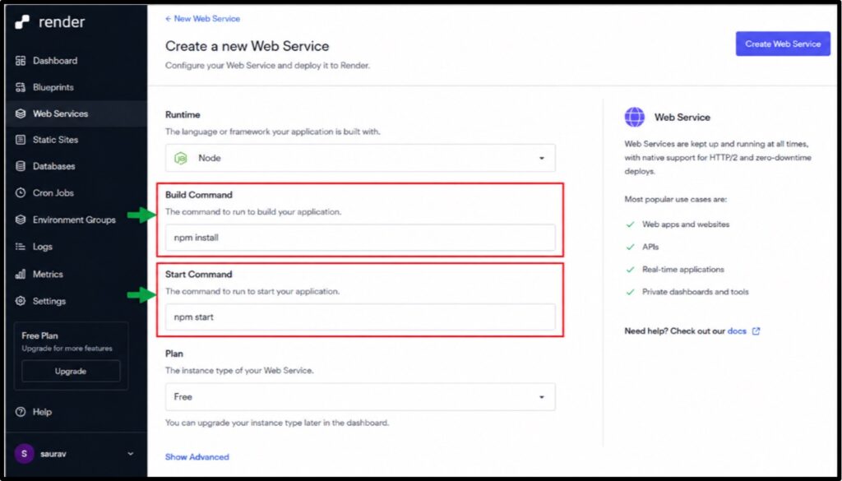Click the Static Sites page icon

tap(21, 140)
